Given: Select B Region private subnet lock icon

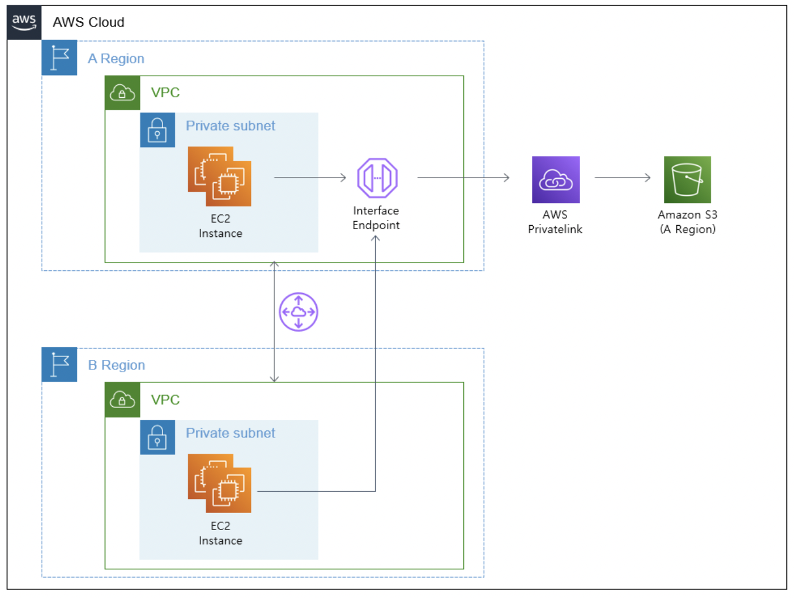Looking at the screenshot, I should click(x=157, y=437).
